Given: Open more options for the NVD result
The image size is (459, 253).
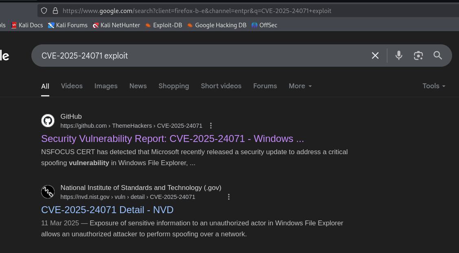Looking at the screenshot, I should pyautogui.click(x=228, y=197).
